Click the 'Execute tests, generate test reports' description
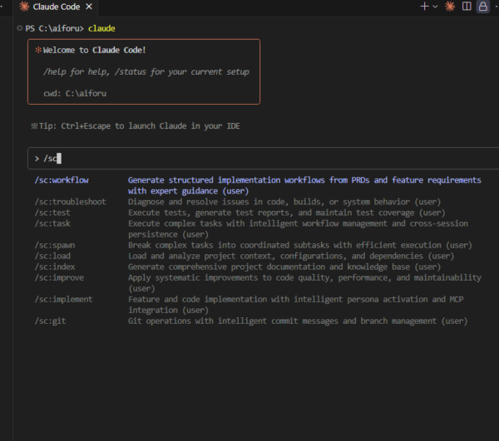The width and height of the screenshot is (499, 441). pos(286,213)
